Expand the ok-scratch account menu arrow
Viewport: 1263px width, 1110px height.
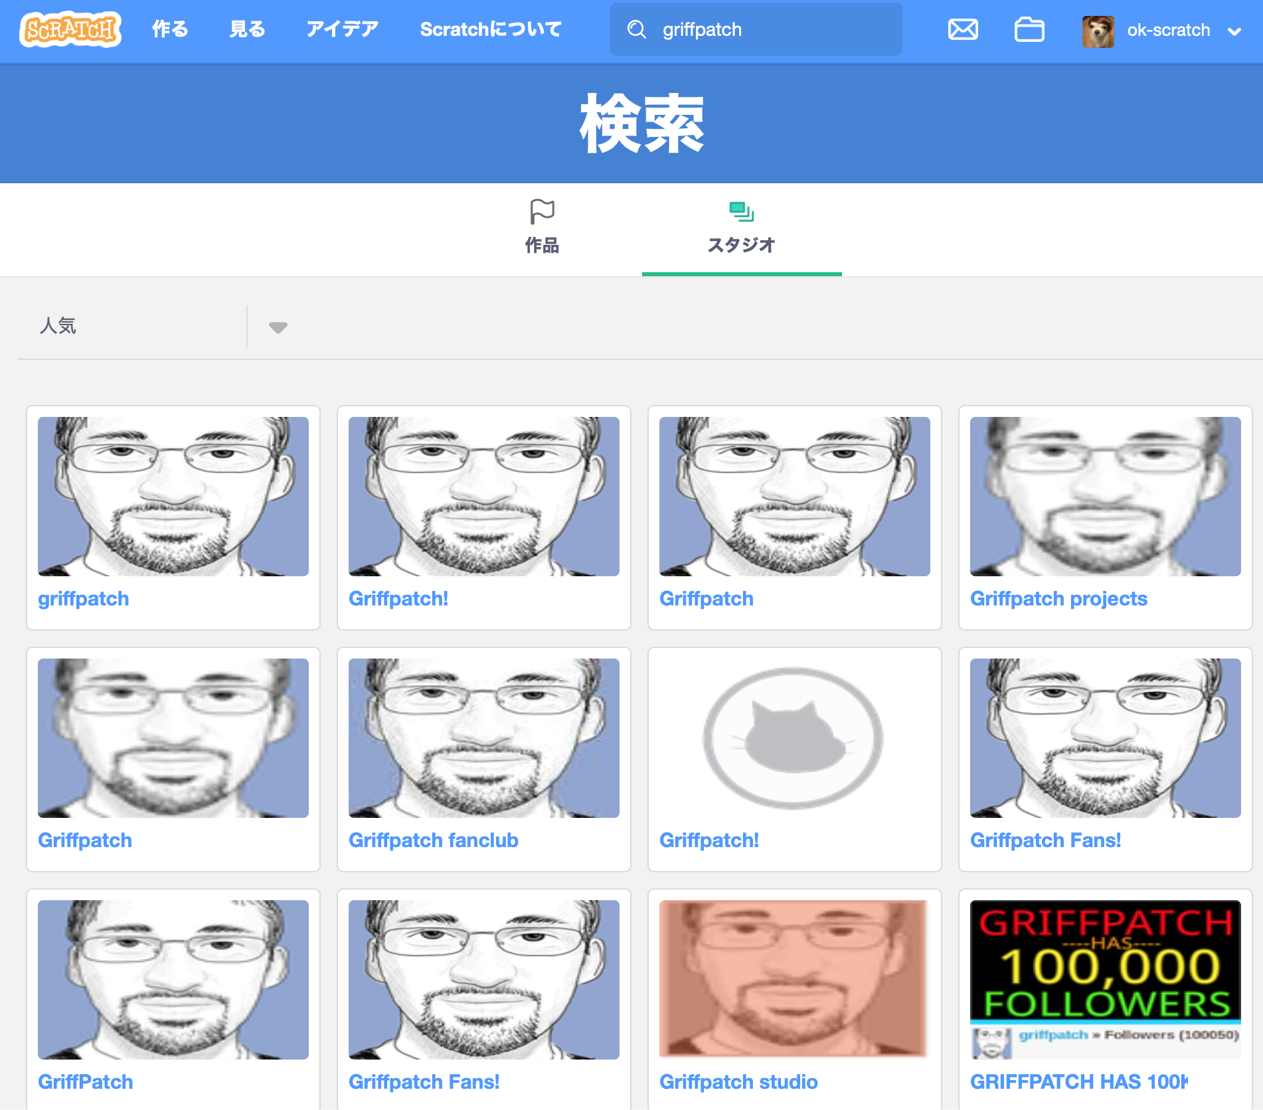pyautogui.click(x=1234, y=32)
